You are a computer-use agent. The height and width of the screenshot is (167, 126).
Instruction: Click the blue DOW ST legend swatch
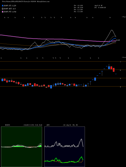(3, 6)
